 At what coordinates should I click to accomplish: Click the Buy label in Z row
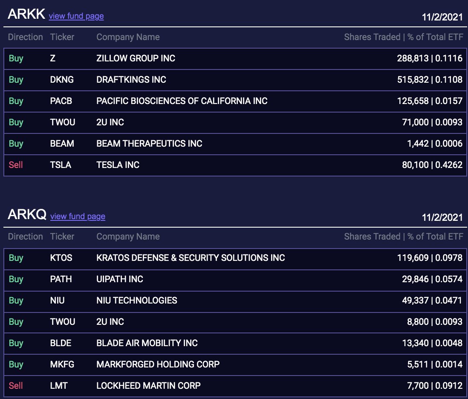16,58
